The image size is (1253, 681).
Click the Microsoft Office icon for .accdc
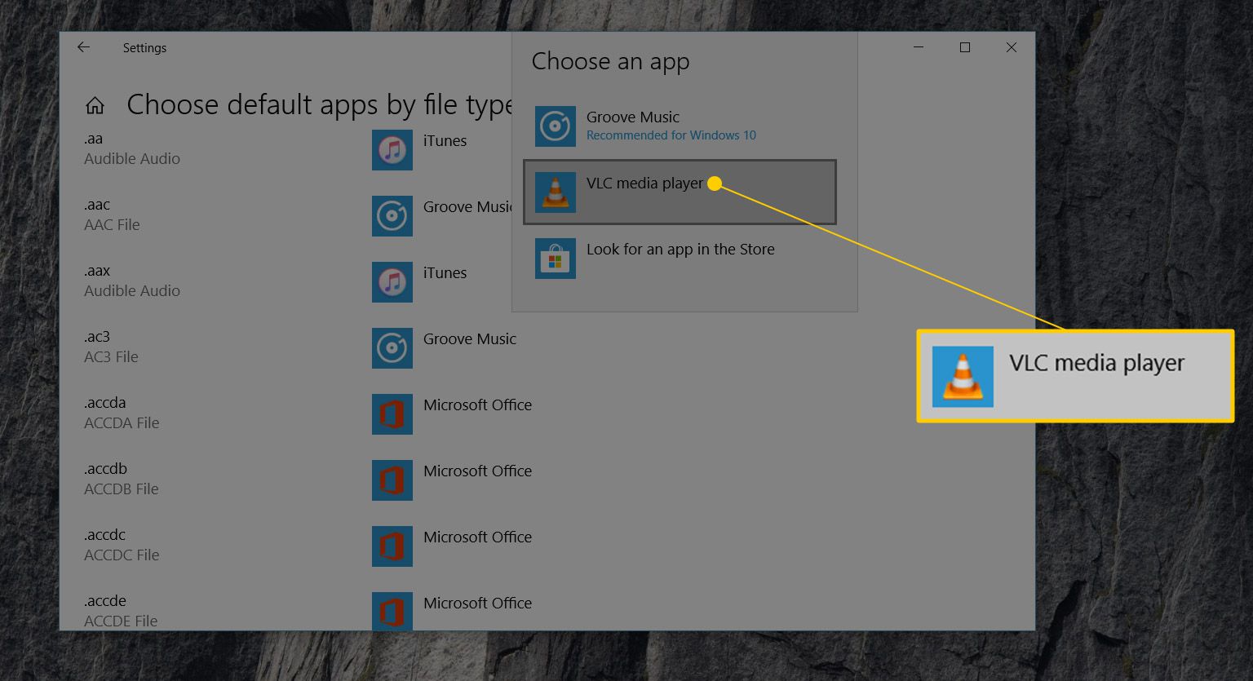[x=392, y=546]
